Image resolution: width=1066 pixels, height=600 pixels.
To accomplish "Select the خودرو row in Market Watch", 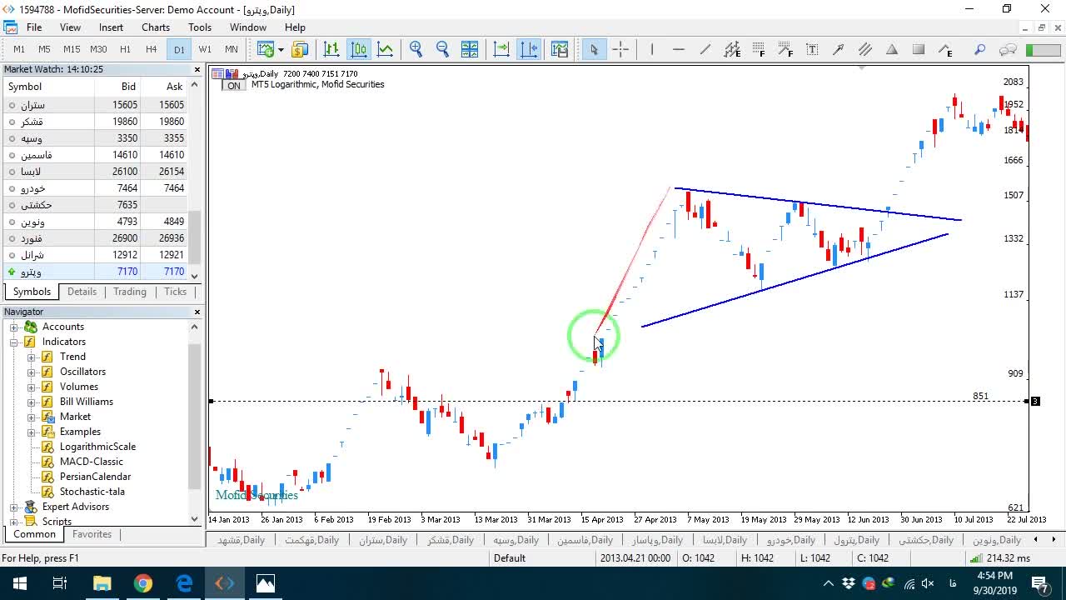I will 95,188.
